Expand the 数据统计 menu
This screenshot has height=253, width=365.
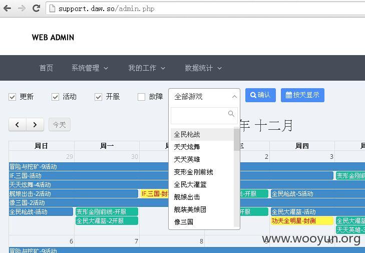[203, 68]
